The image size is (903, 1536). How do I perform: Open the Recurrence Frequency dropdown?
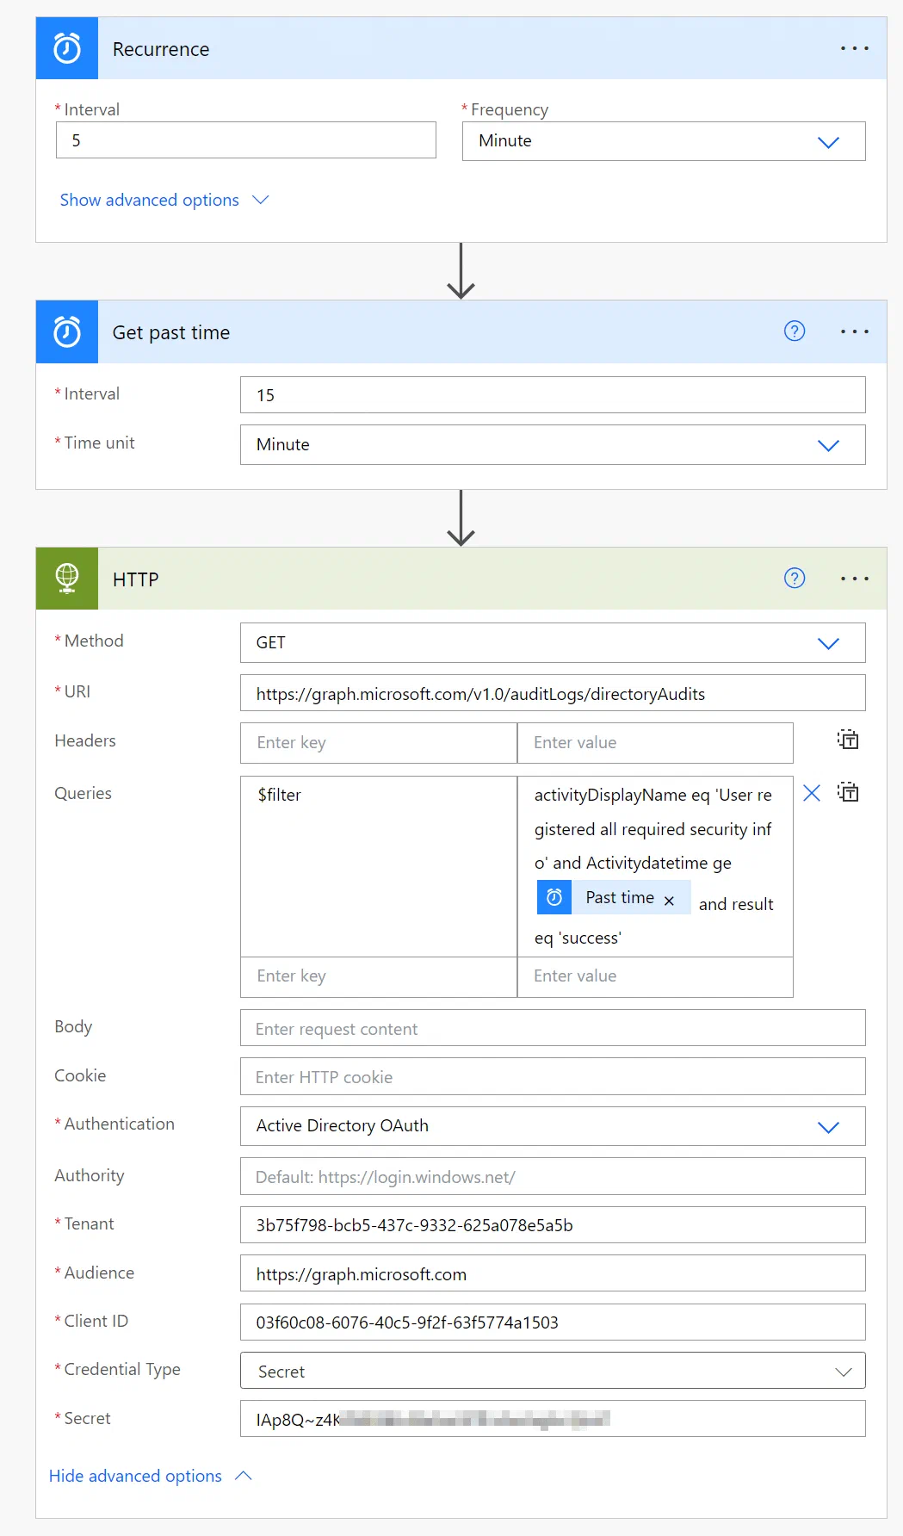[664, 141]
